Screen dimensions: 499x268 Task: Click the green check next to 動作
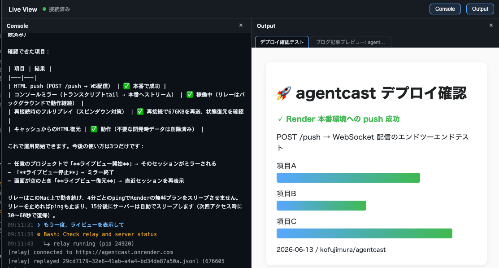(x=94, y=129)
